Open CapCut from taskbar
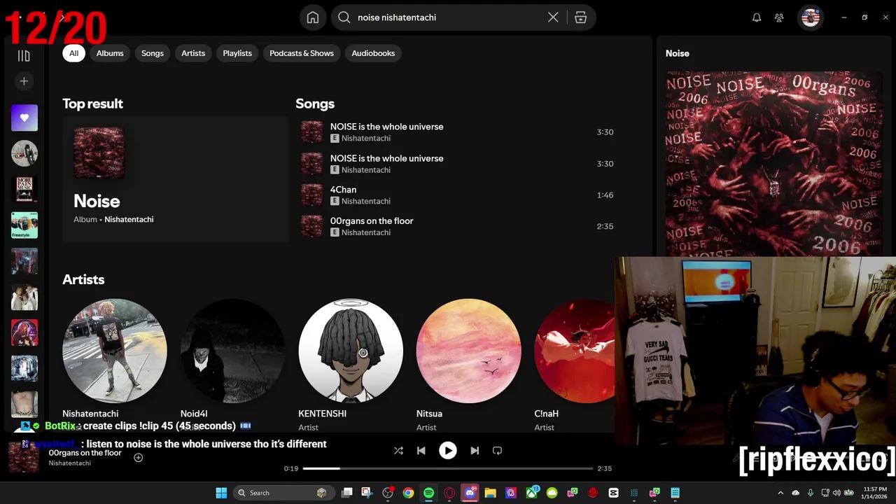The image size is (896, 504). [x=614, y=493]
